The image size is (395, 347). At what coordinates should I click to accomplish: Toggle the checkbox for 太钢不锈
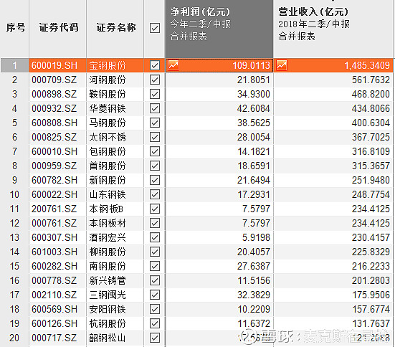click(x=155, y=138)
